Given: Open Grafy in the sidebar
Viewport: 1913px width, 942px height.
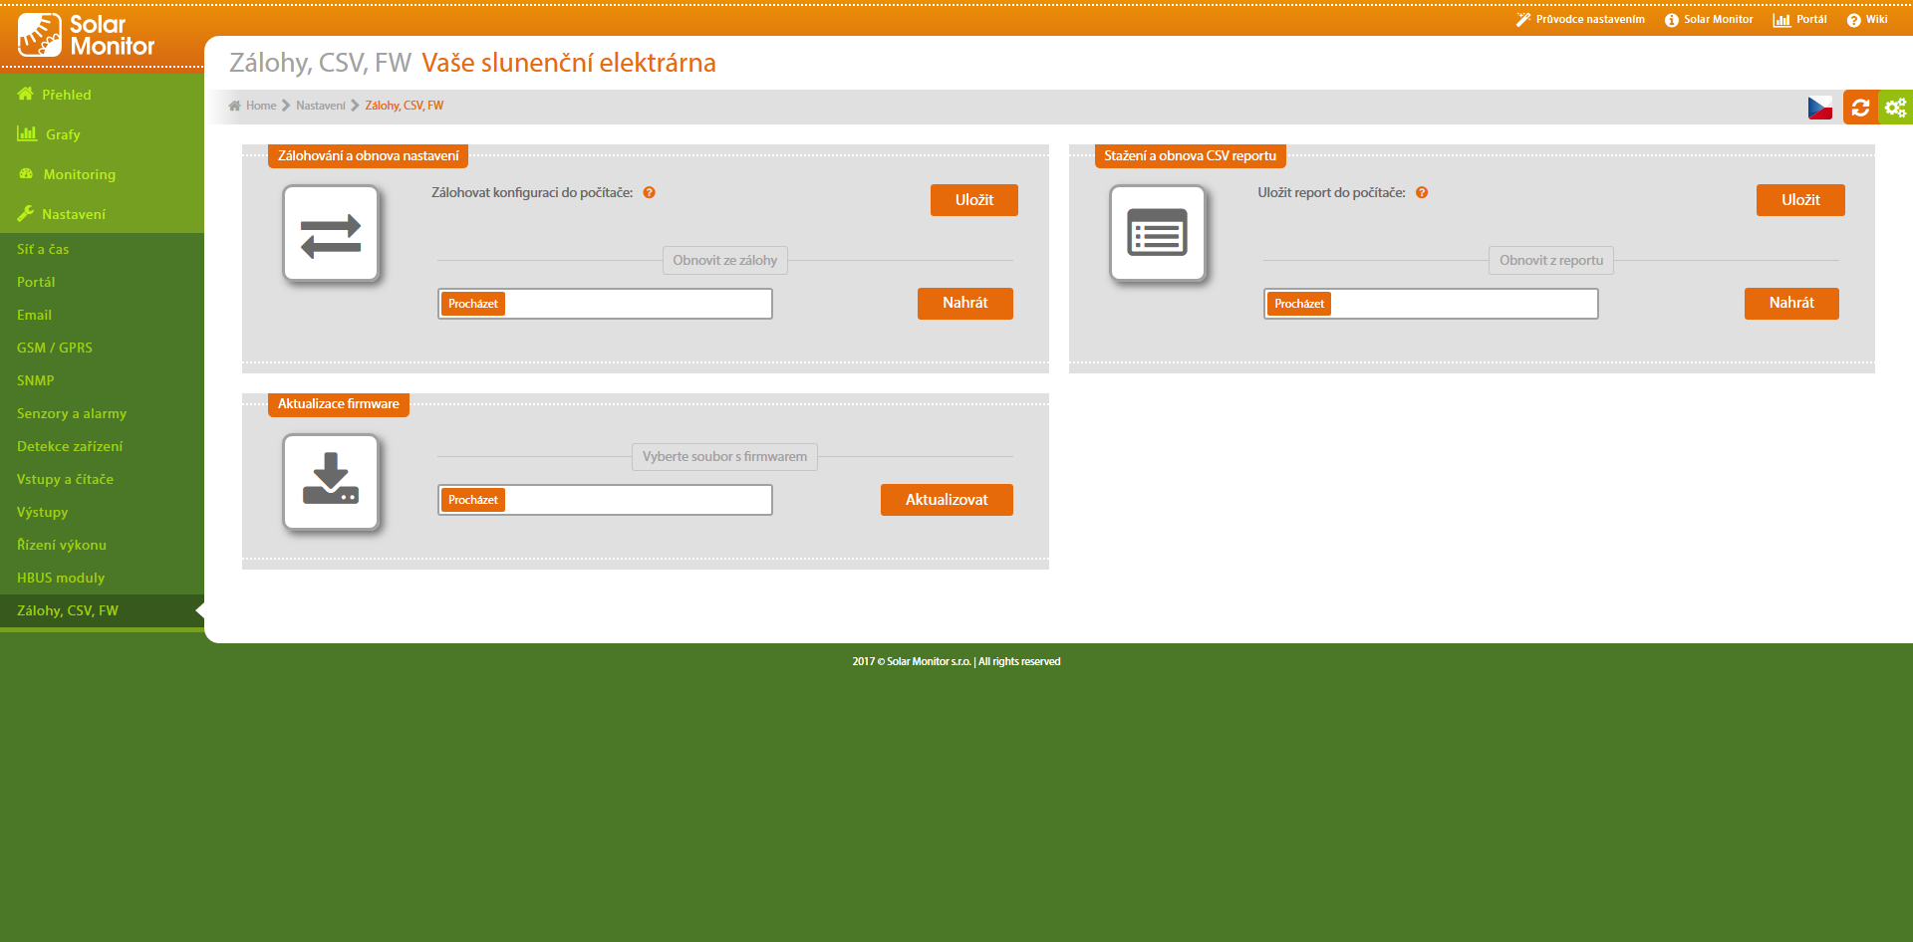Looking at the screenshot, I should [x=62, y=134].
